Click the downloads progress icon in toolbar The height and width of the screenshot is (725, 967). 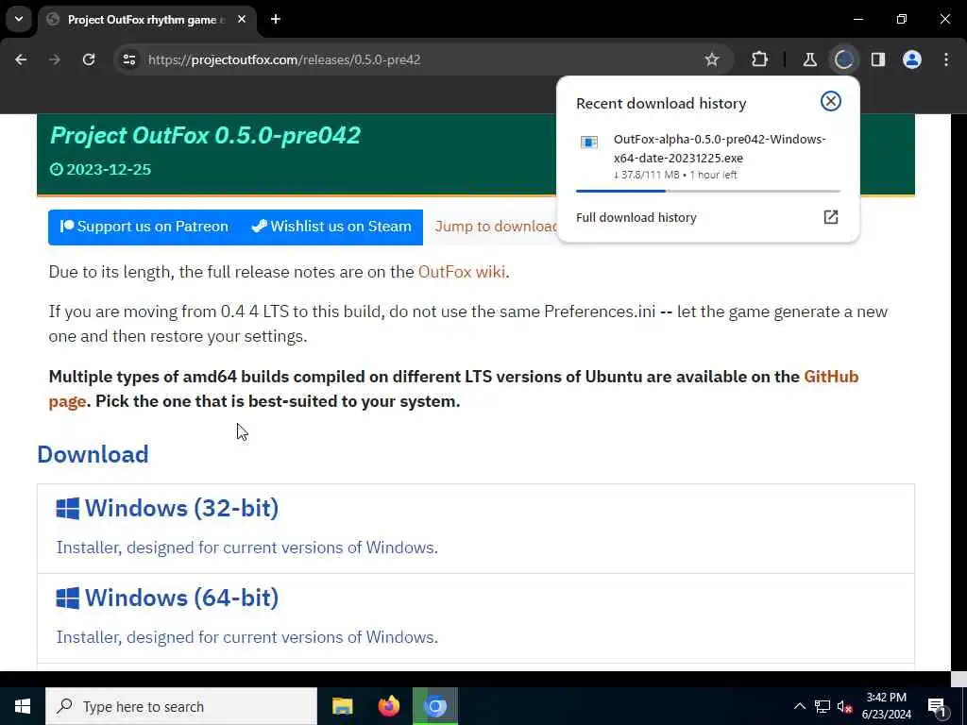click(843, 59)
